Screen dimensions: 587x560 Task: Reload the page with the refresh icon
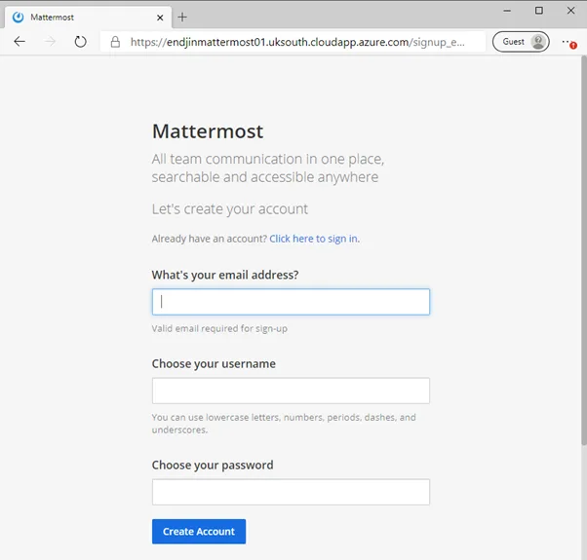coord(80,42)
